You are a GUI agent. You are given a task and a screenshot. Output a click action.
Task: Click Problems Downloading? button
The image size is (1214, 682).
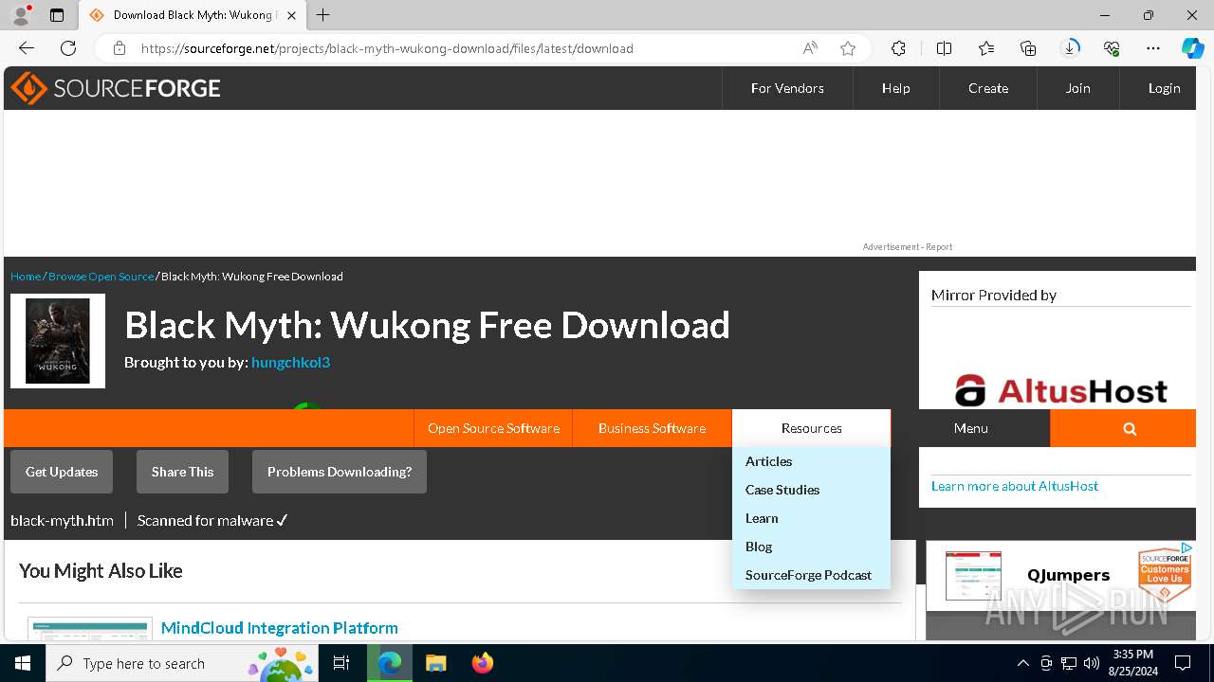coord(340,472)
